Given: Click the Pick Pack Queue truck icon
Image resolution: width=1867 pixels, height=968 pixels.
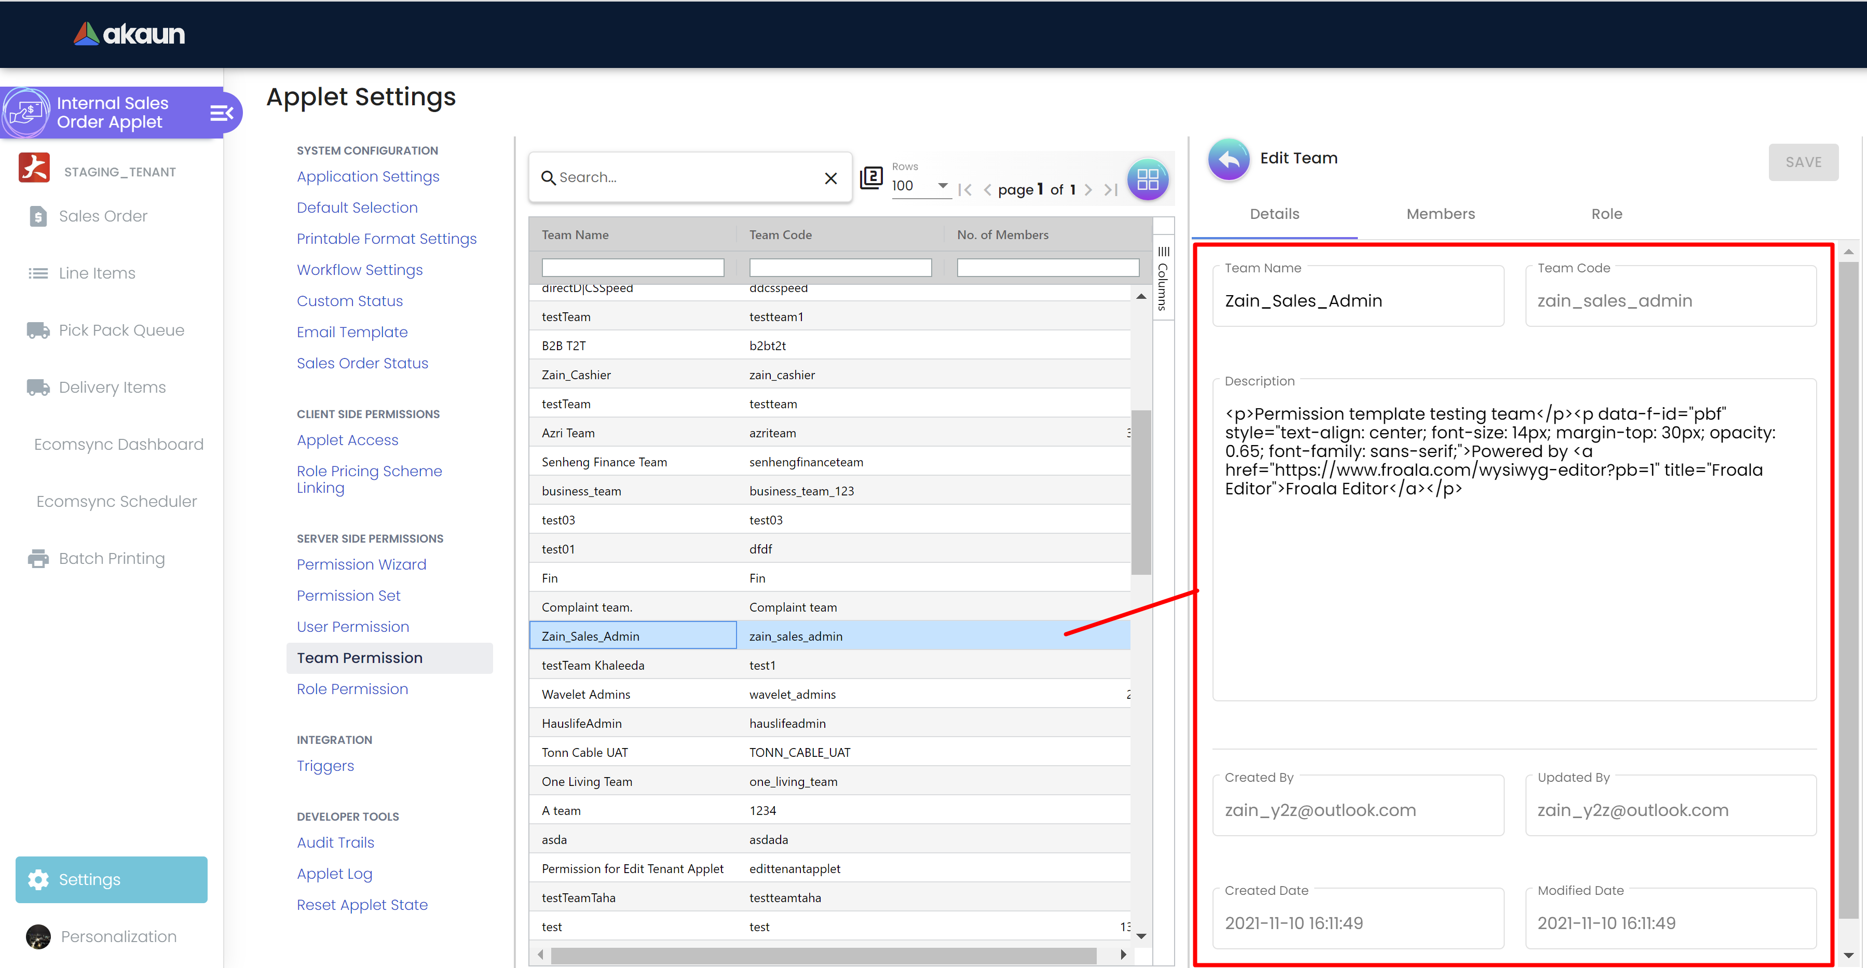Looking at the screenshot, I should tap(38, 330).
